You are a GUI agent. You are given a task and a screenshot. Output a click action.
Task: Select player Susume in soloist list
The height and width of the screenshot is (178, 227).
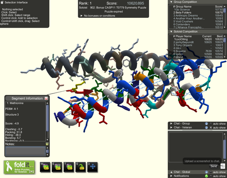198,51
